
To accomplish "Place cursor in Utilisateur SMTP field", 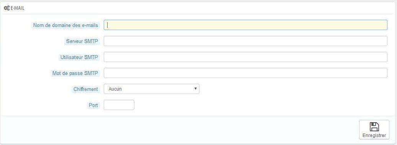I will [x=245, y=57].
